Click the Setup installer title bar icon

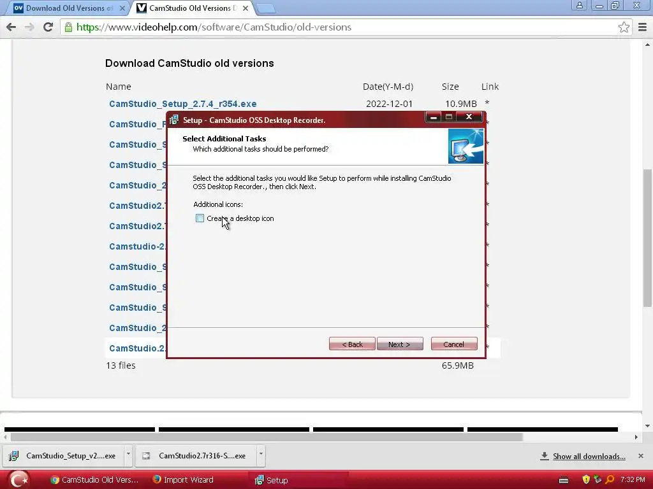pos(174,120)
